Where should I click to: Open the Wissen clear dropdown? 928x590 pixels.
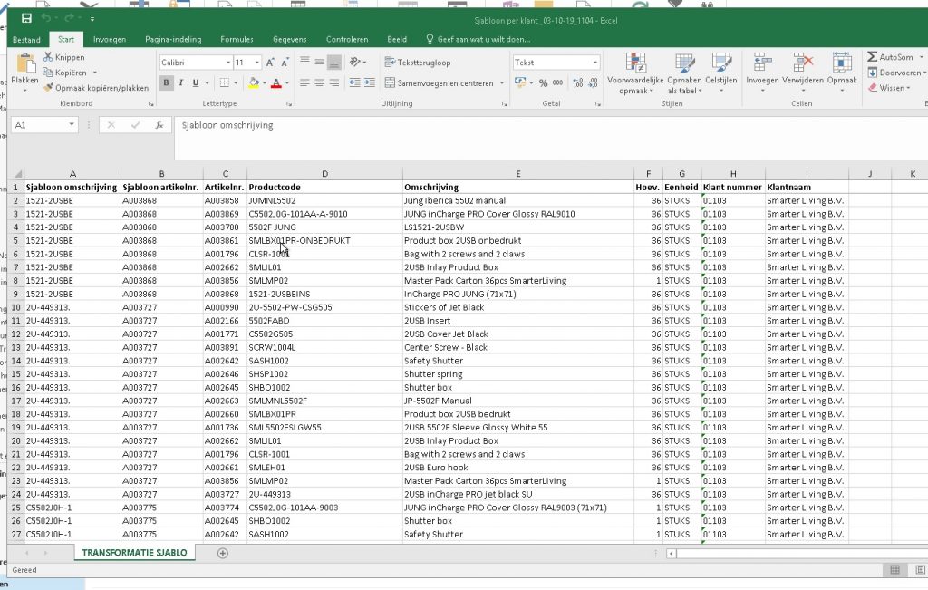tap(908, 88)
